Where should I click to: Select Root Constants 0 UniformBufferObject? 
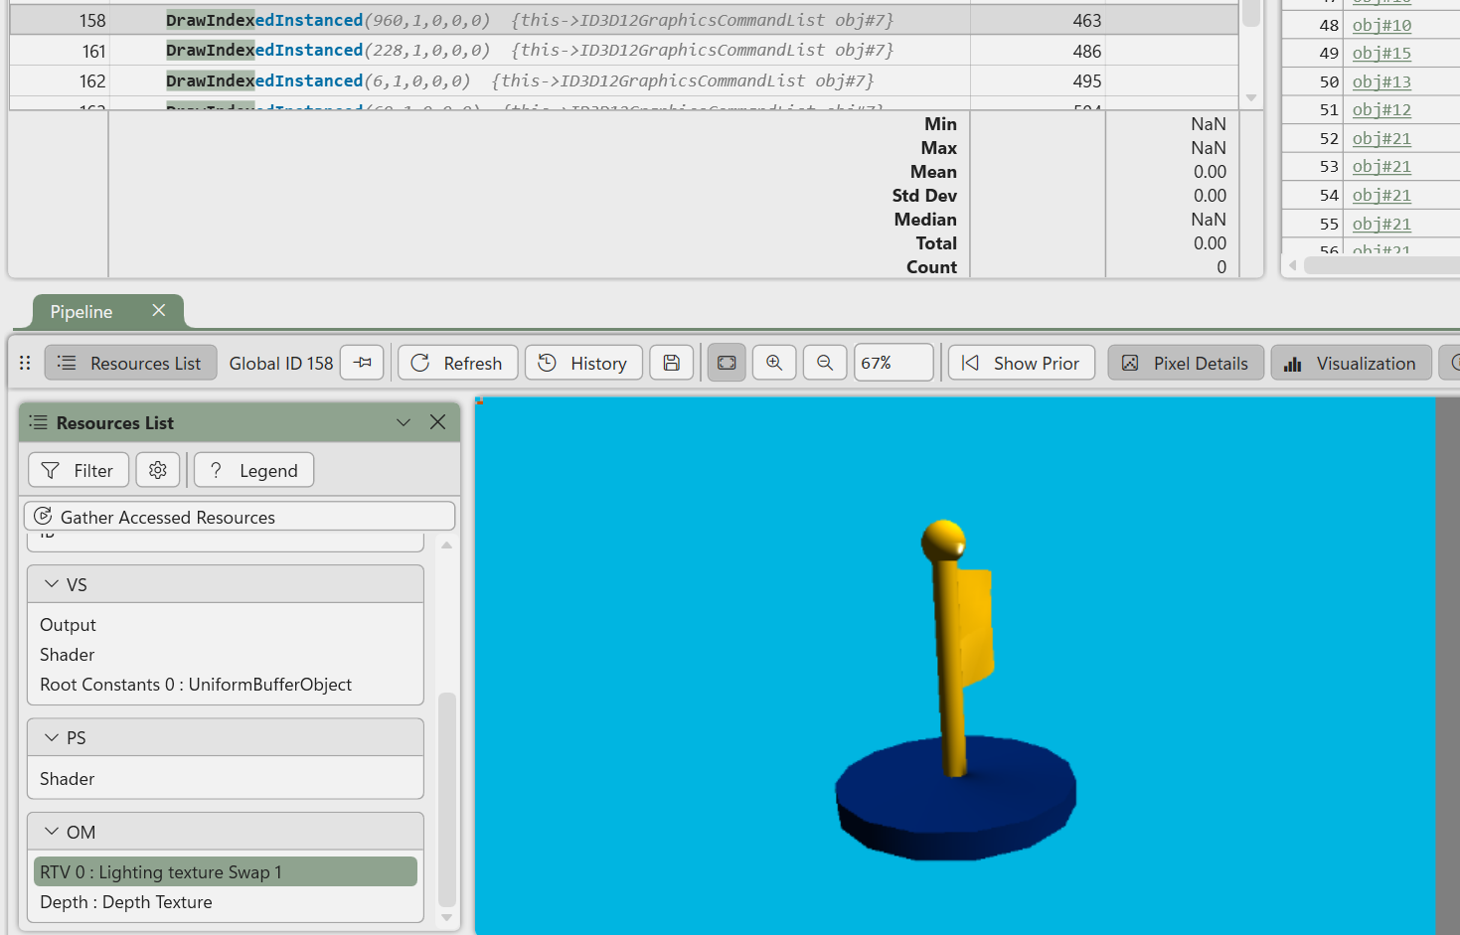[x=196, y=685]
